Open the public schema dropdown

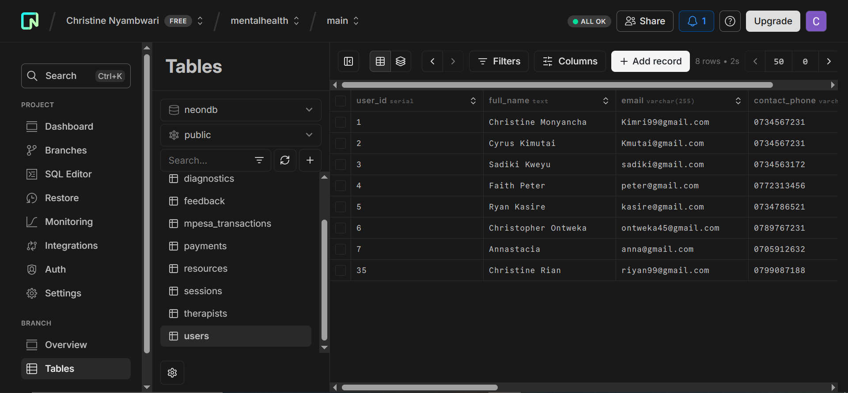click(x=241, y=135)
